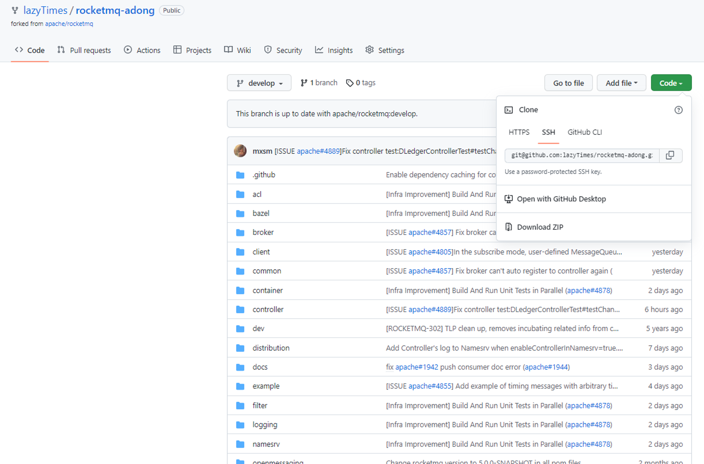
Task: Click the SSH clone URL text field
Action: [x=582, y=155]
